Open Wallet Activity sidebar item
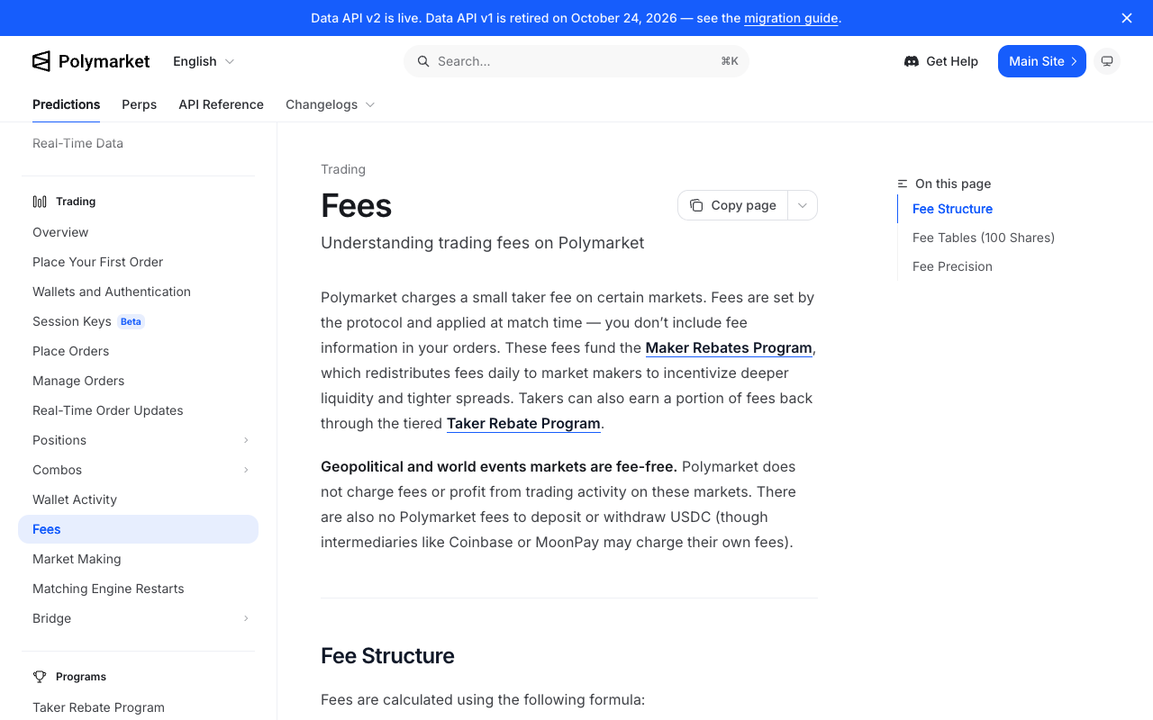Viewport: 1153px width, 720px height. click(x=138, y=499)
